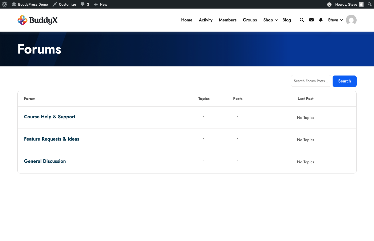Click the Search Forum Posts input field
This screenshot has width=374, height=241.
pyautogui.click(x=311, y=81)
